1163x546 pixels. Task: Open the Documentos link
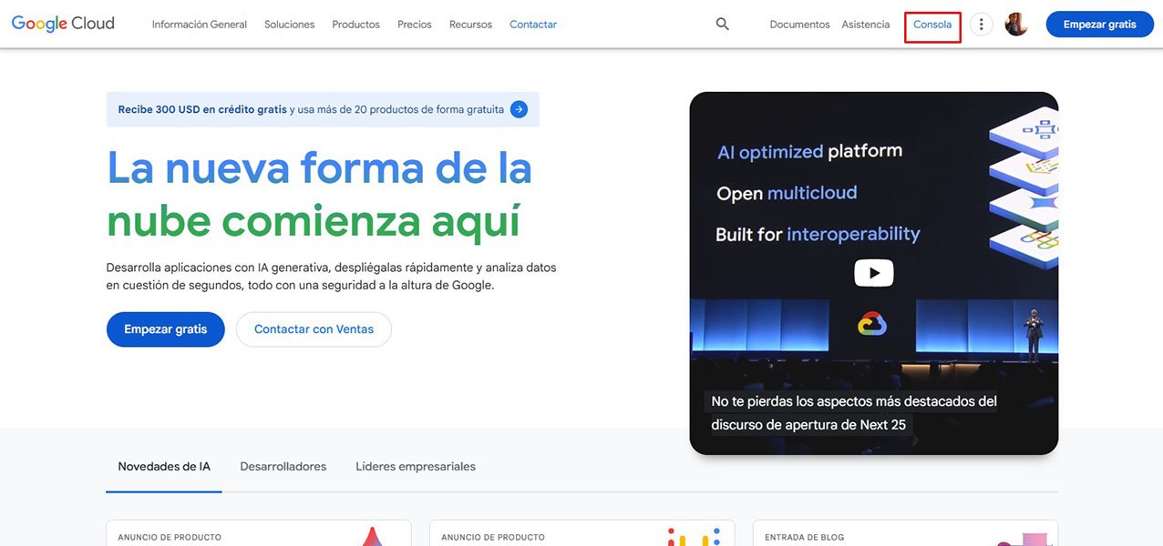[798, 25]
